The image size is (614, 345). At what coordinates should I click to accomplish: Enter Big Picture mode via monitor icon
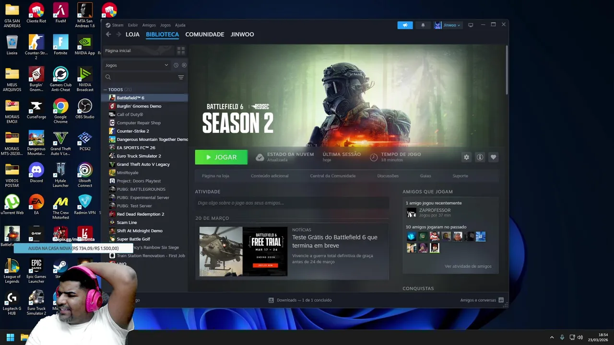tap(471, 25)
